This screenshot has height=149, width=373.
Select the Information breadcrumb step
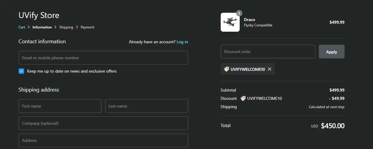(42, 27)
